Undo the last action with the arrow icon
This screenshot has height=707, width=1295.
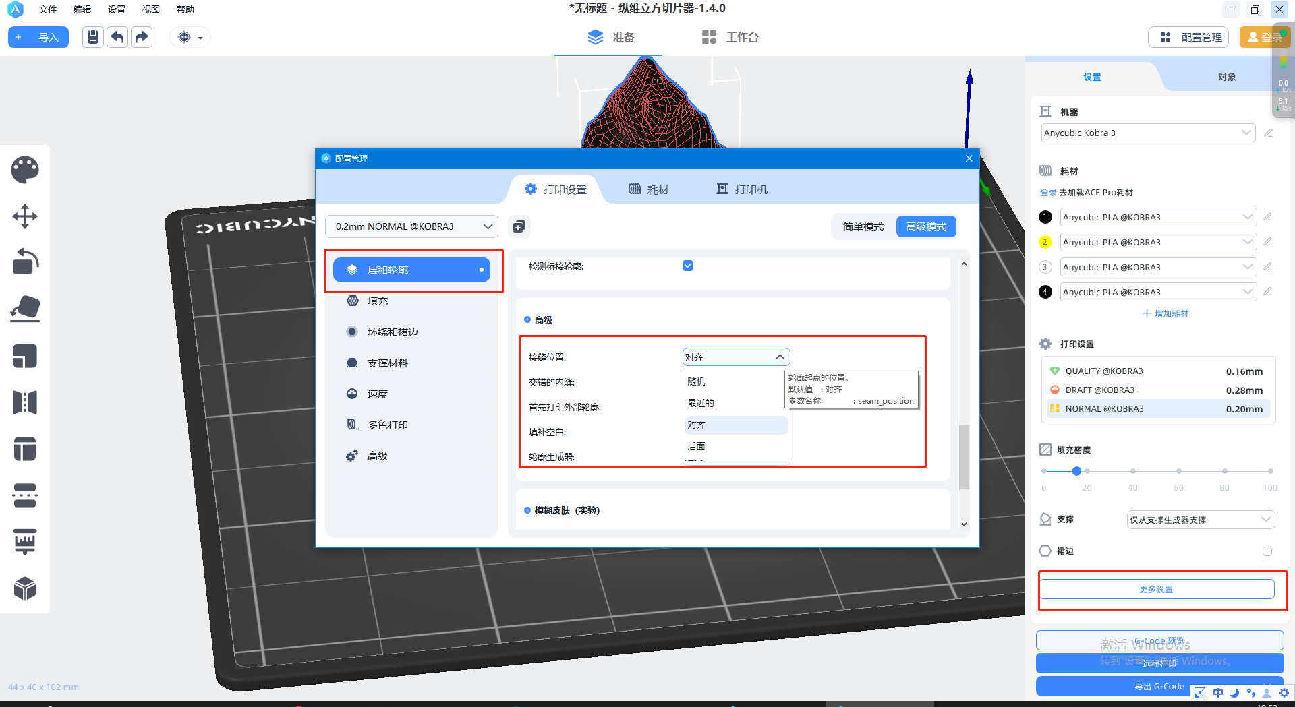pyautogui.click(x=117, y=37)
